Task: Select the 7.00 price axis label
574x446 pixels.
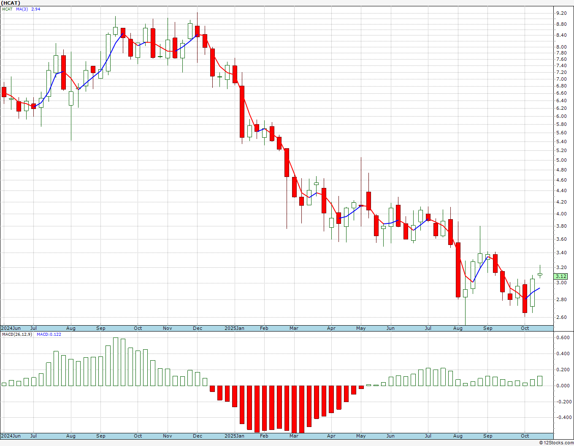Action: (561, 79)
